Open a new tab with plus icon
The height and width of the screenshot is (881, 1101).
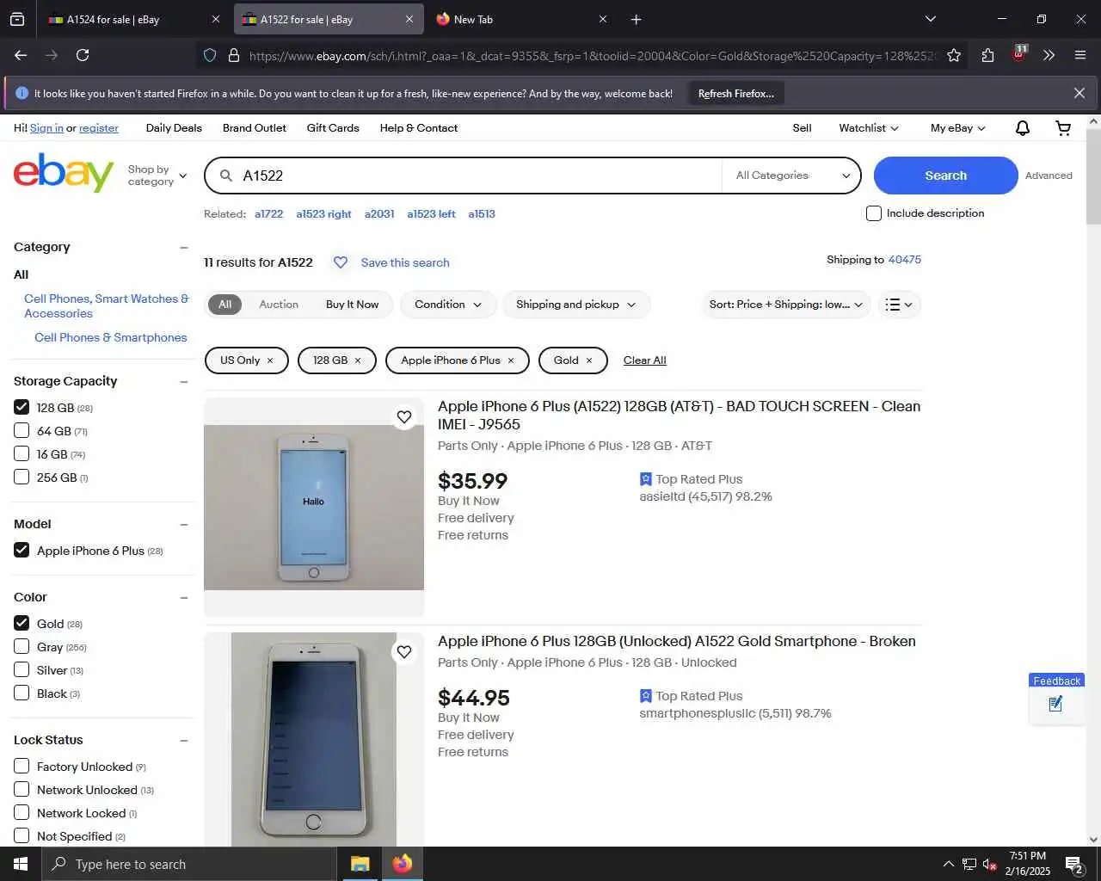click(636, 19)
